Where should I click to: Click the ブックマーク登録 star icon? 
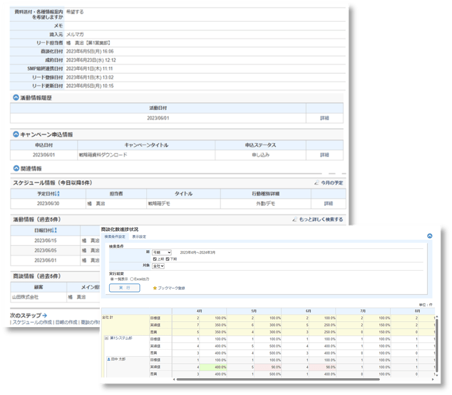coord(155,288)
